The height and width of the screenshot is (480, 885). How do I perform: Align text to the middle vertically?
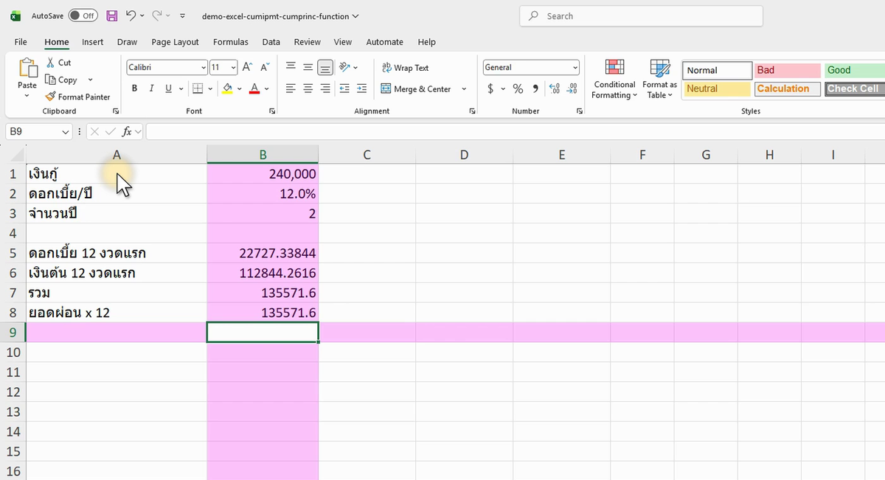coord(308,67)
